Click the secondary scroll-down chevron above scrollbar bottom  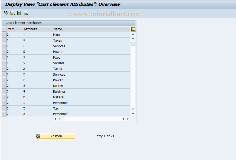pos(133,39)
